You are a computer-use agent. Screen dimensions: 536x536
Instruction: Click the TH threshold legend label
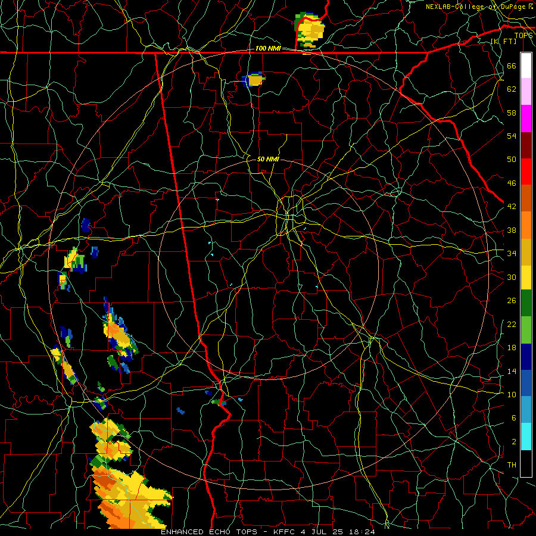pyautogui.click(x=512, y=465)
